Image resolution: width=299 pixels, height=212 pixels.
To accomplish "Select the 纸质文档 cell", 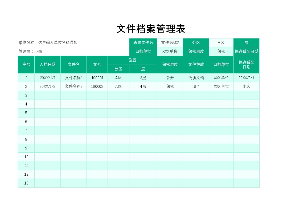I will (196, 78).
